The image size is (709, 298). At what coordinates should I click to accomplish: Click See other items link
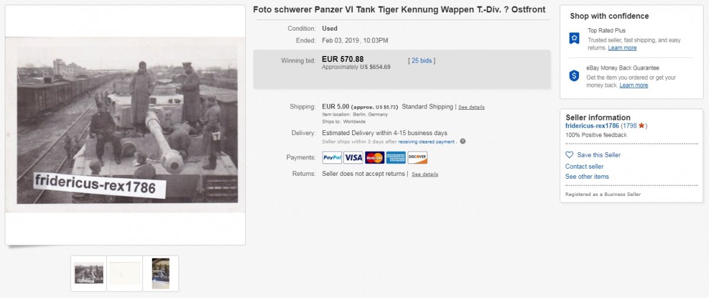(587, 176)
